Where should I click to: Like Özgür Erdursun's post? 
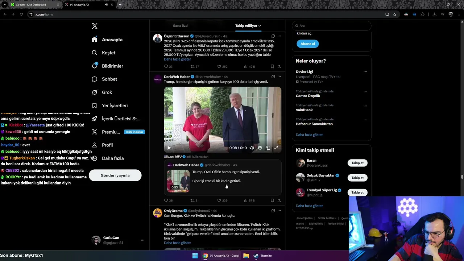pyautogui.click(x=222, y=66)
